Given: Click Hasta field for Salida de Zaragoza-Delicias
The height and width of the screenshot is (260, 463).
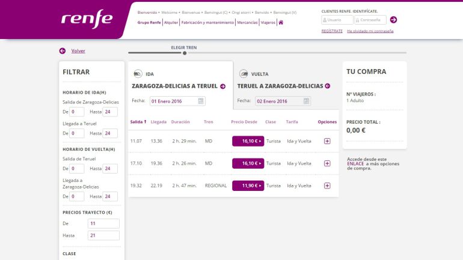Looking at the screenshot, I should (110, 112).
